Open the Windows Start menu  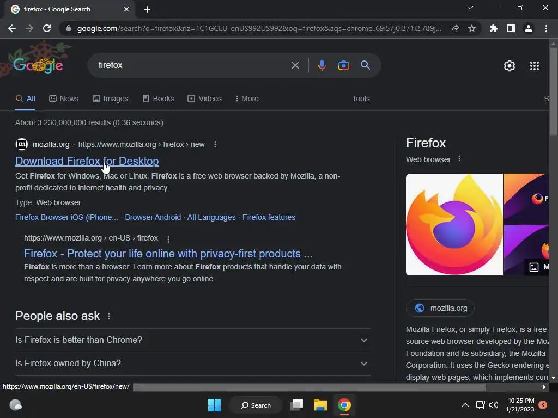214,405
